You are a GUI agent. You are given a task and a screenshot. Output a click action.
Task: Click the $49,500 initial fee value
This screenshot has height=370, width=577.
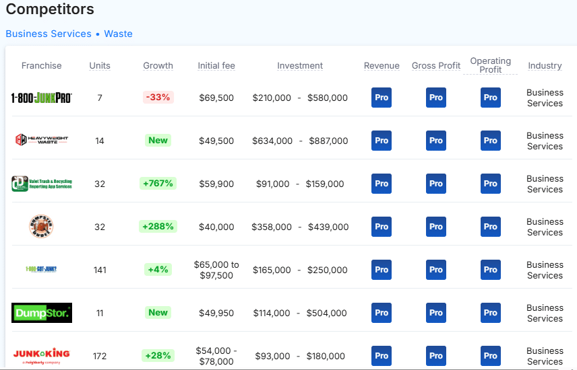(x=216, y=141)
